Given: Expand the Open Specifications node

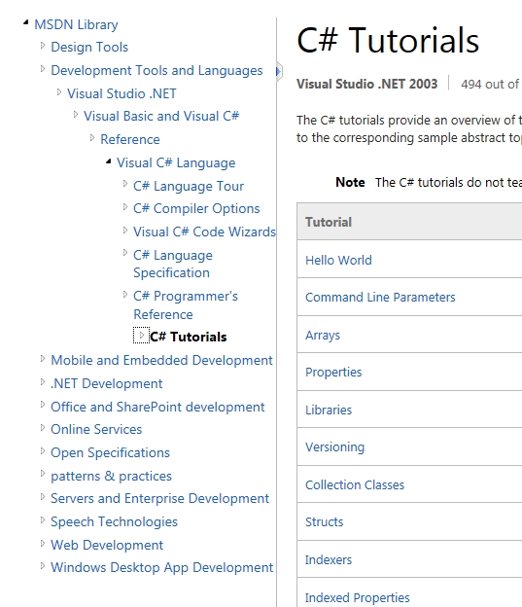Looking at the screenshot, I should coord(43,450).
